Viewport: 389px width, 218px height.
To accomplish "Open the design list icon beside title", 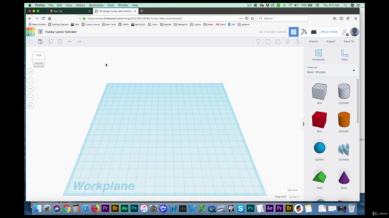I will (x=40, y=31).
